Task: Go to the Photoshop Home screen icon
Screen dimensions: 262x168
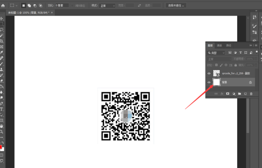Action: click(3, 6)
